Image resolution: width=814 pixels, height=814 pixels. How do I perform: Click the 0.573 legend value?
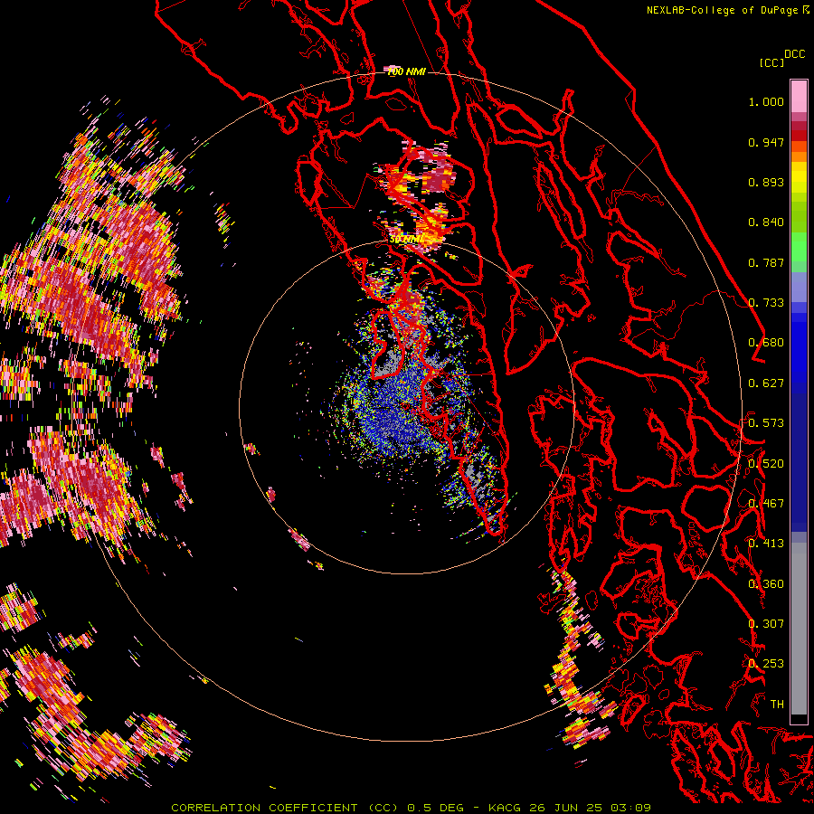766,423
